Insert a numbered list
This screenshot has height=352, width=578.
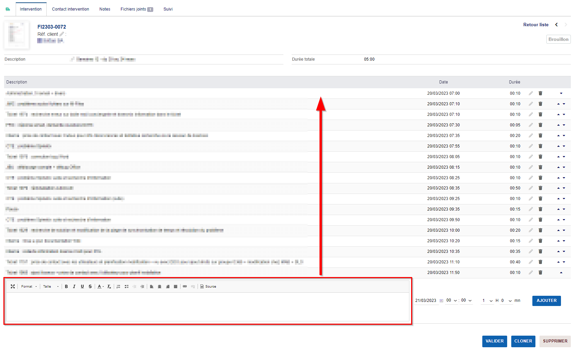point(118,287)
